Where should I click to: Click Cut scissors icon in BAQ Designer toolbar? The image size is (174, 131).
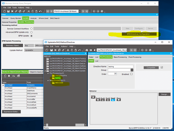pos(29,11)
